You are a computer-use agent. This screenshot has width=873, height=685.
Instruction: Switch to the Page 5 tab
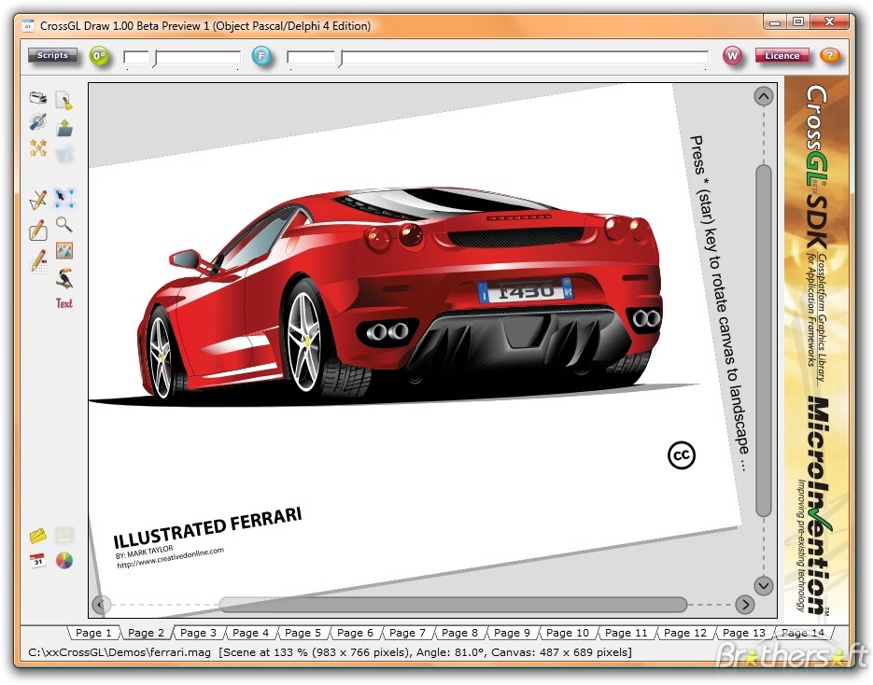point(303,632)
